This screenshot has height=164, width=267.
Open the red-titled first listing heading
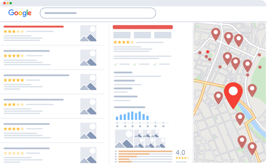(x=34, y=27)
